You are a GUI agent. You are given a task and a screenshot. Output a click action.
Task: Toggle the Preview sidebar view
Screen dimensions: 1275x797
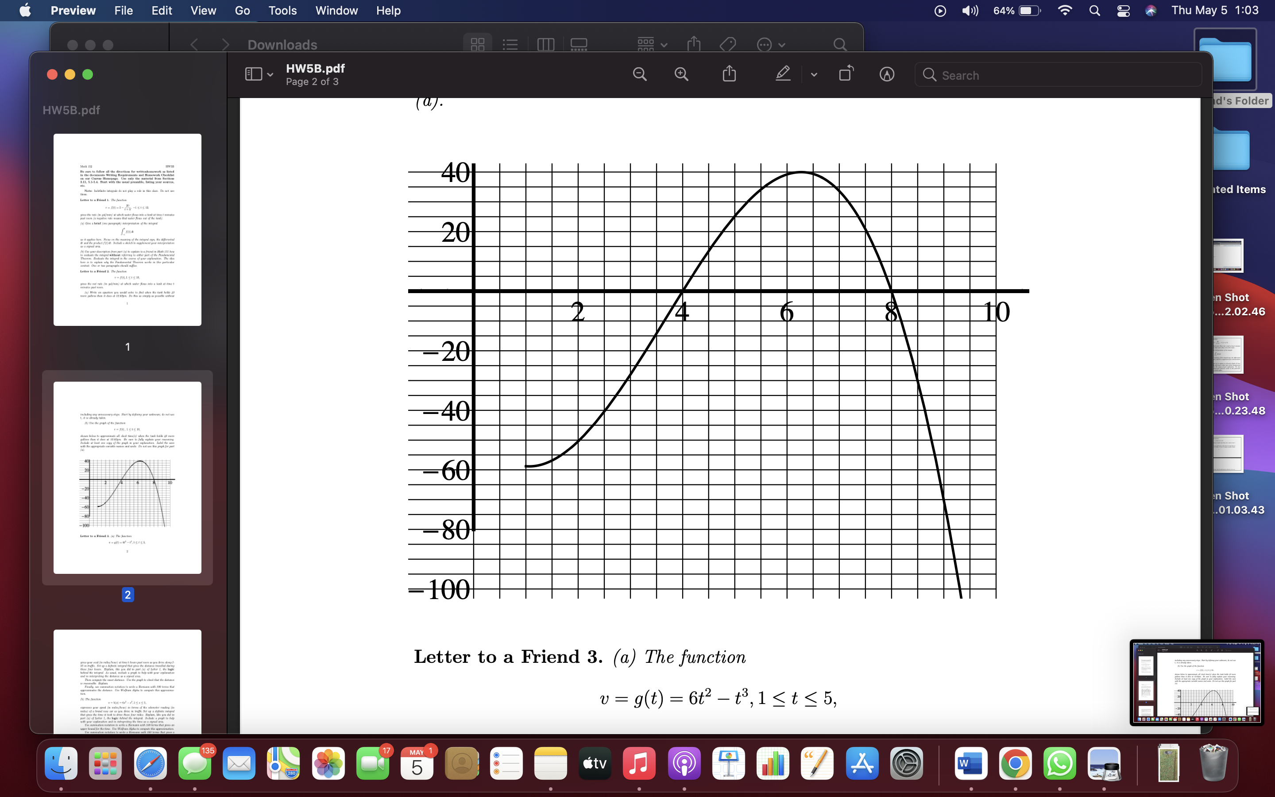pos(252,74)
